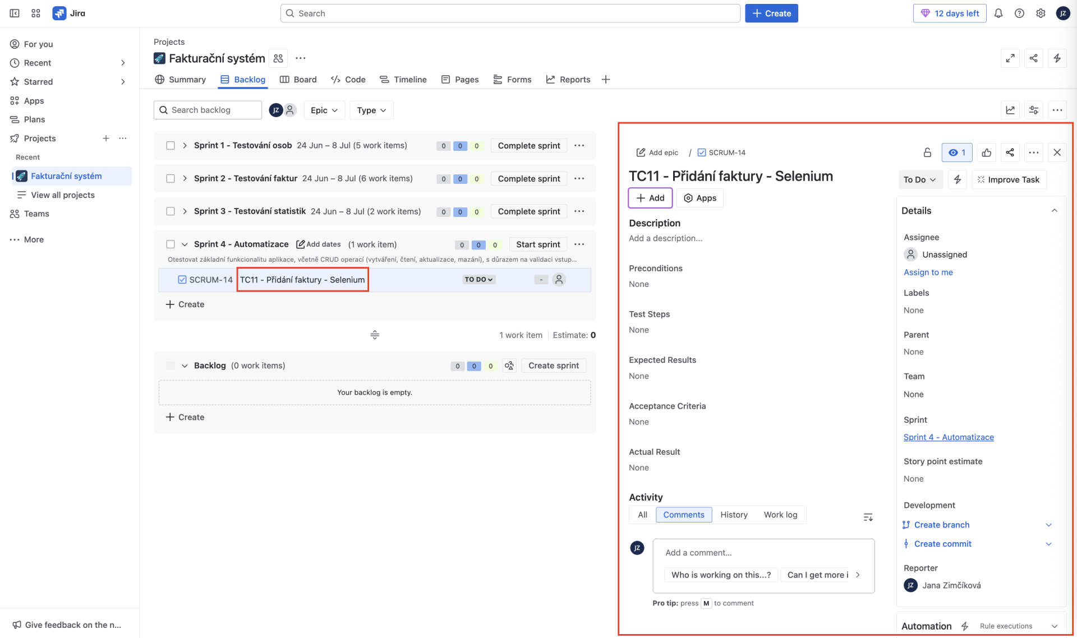
Task: Filter by JZ avatar in backlog toolbar
Action: (276, 110)
